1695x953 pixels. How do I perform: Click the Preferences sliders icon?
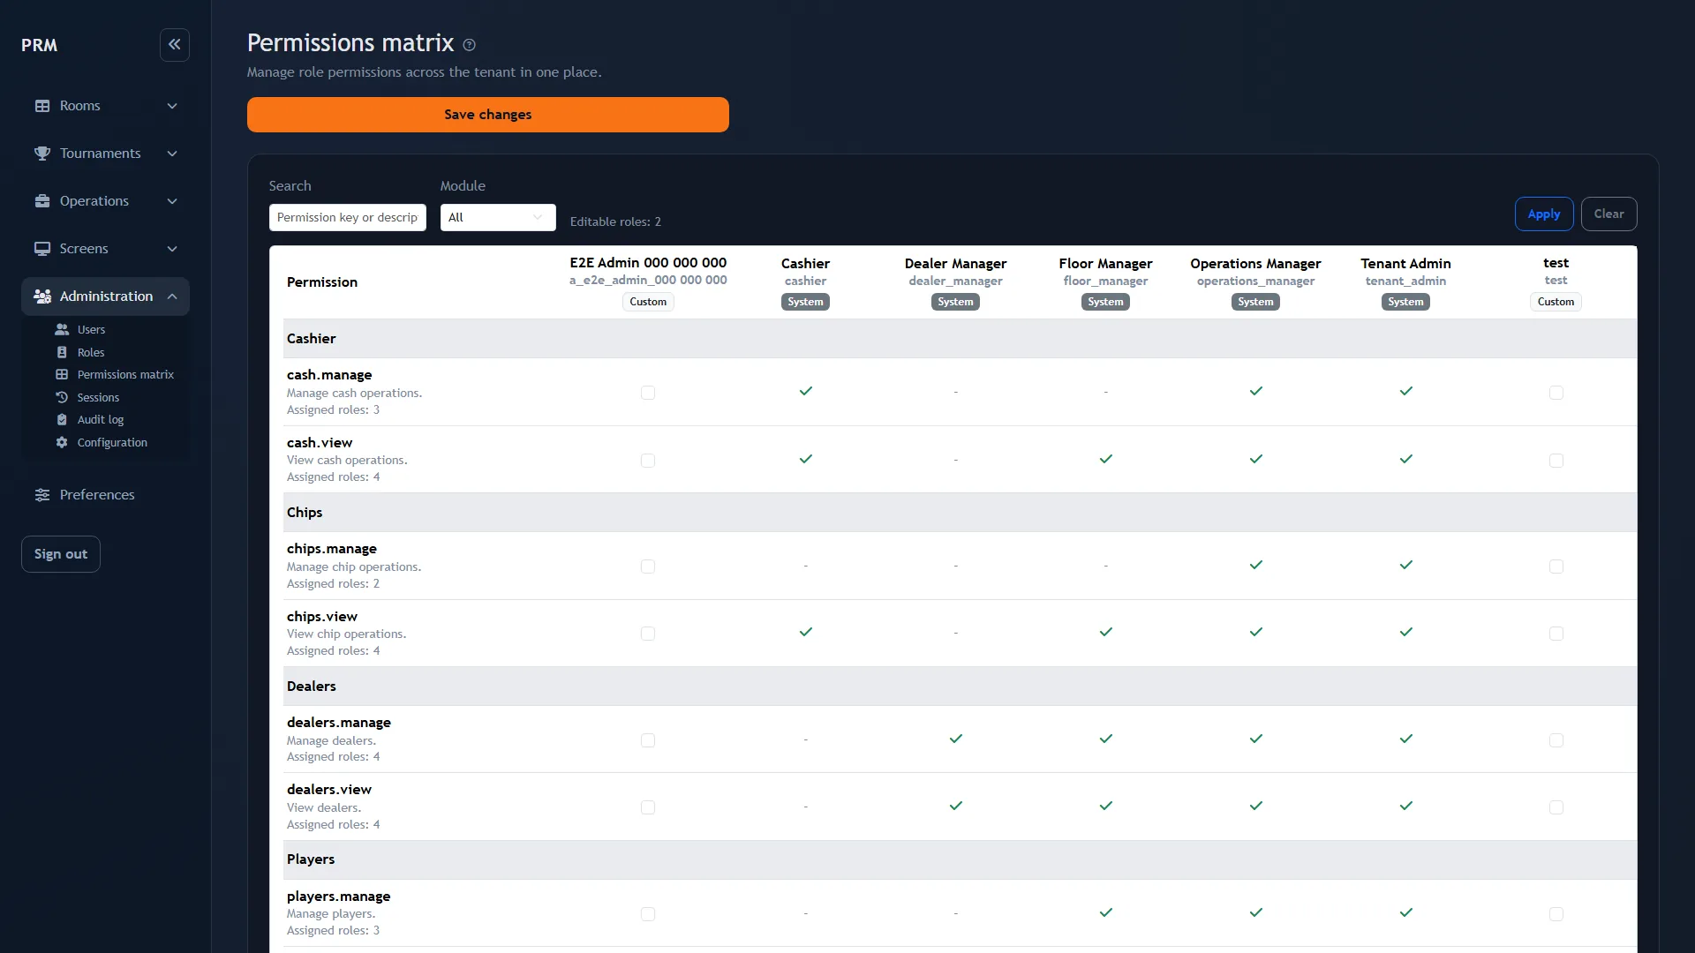(x=42, y=495)
